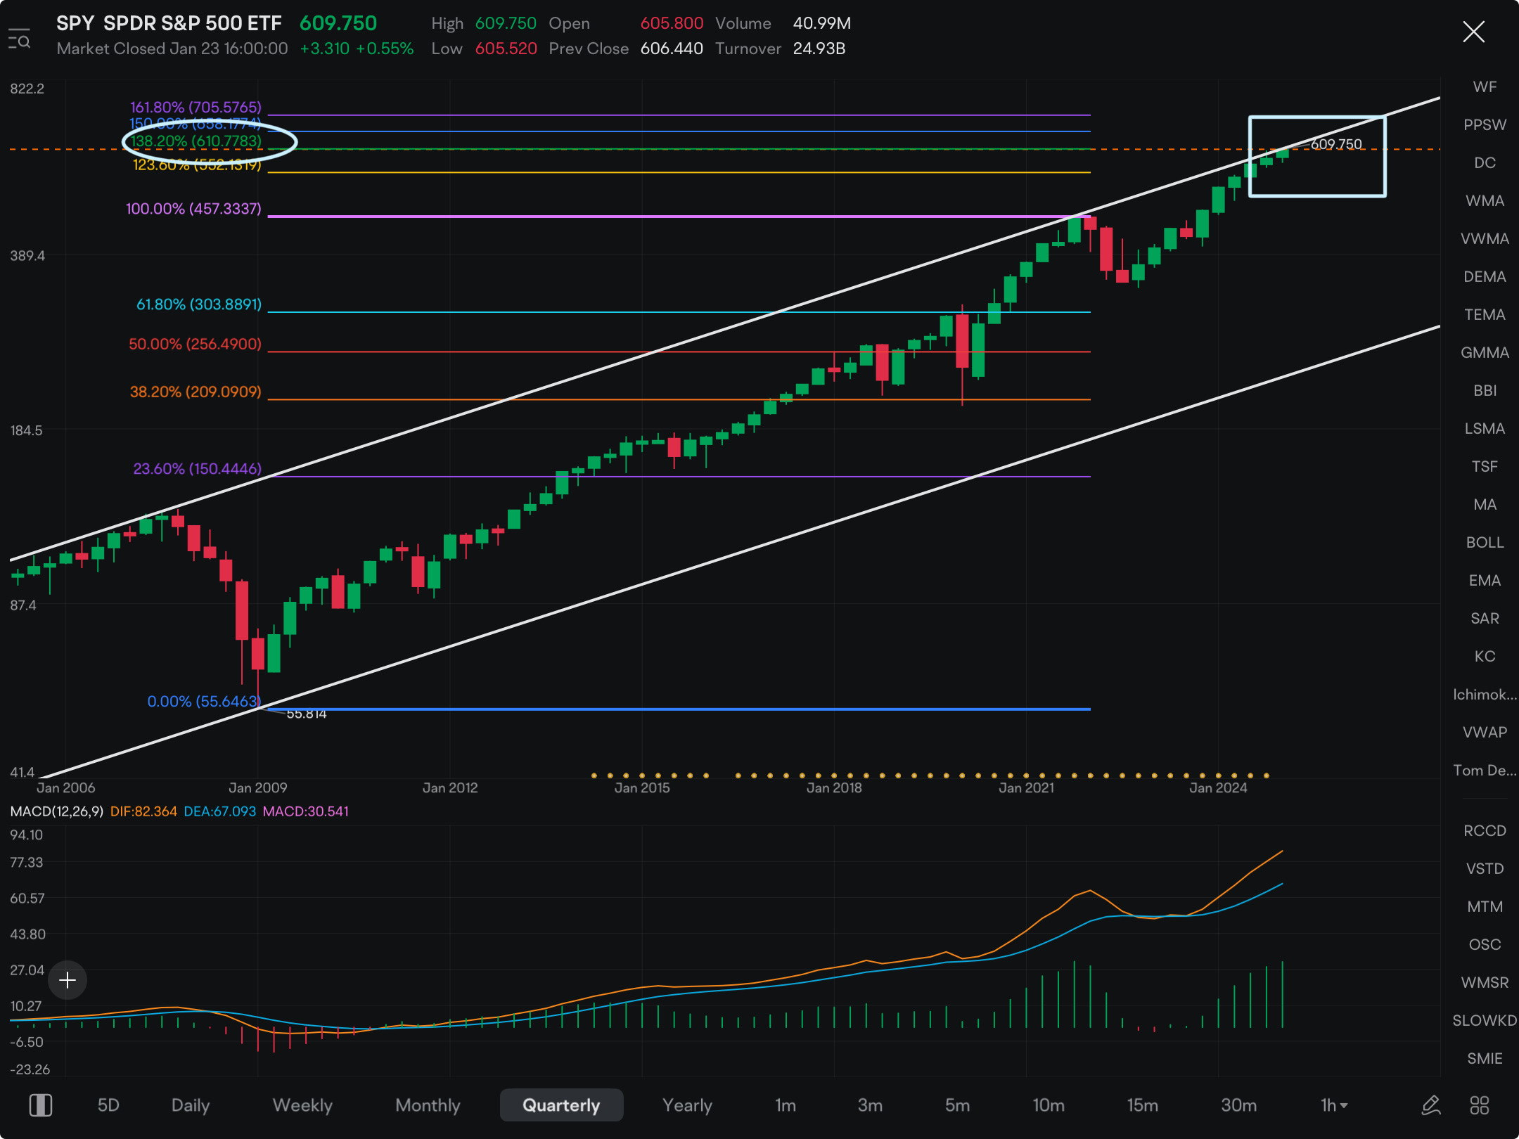
Task: Enable the BOLL indicator
Action: point(1485,543)
